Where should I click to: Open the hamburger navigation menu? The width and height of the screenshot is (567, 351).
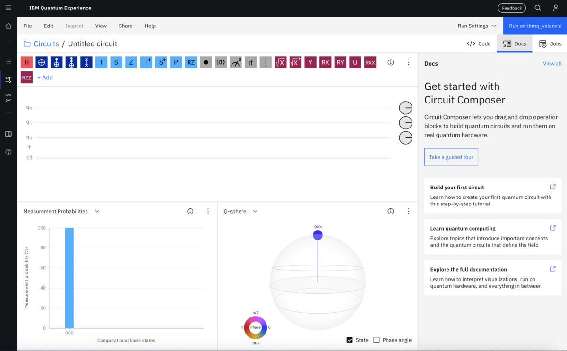point(9,8)
